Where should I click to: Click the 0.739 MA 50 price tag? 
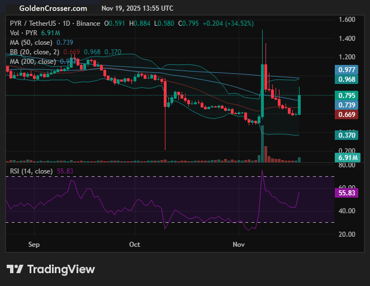coord(347,105)
